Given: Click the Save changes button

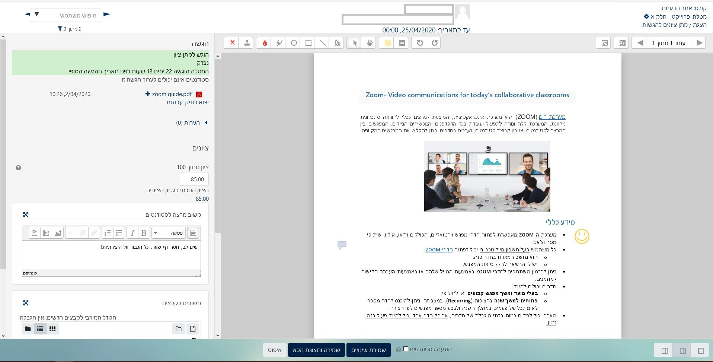Looking at the screenshot, I should [368, 350].
